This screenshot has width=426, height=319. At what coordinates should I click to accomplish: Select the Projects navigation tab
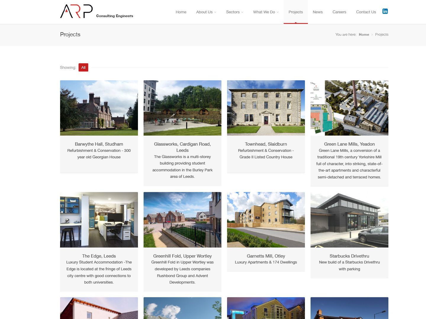[295, 12]
